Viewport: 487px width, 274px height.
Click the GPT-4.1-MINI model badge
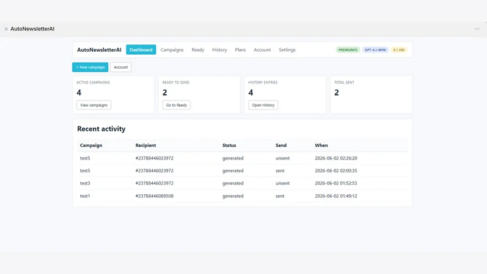[x=375, y=50]
